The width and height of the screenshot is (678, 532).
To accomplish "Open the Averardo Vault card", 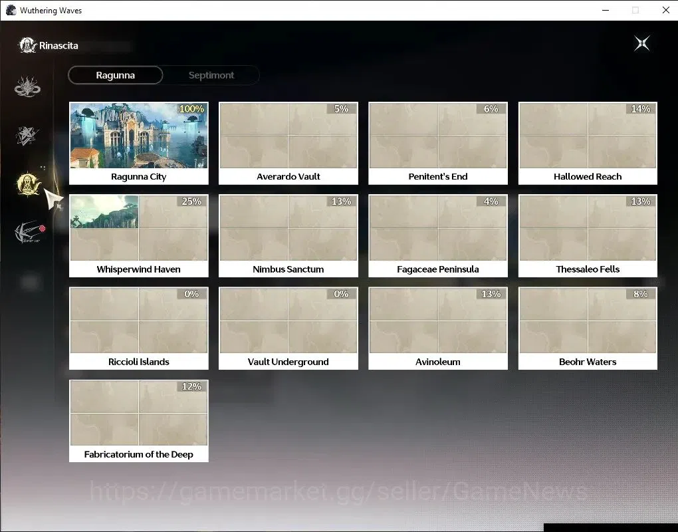I will [x=288, y=143].
